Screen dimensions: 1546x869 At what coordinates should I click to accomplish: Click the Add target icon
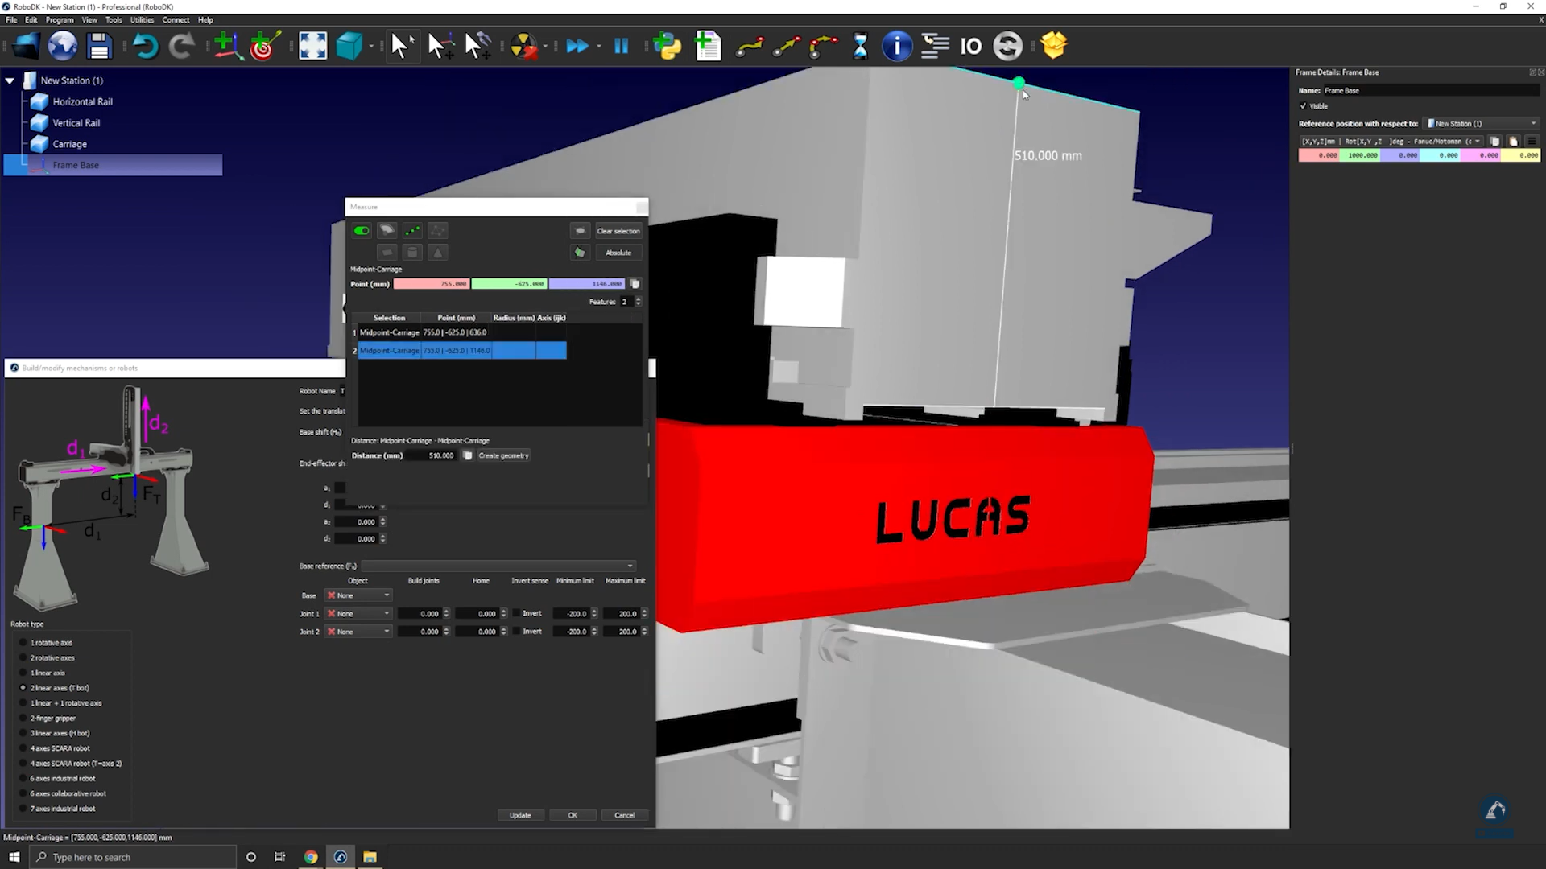coord(264,47)
